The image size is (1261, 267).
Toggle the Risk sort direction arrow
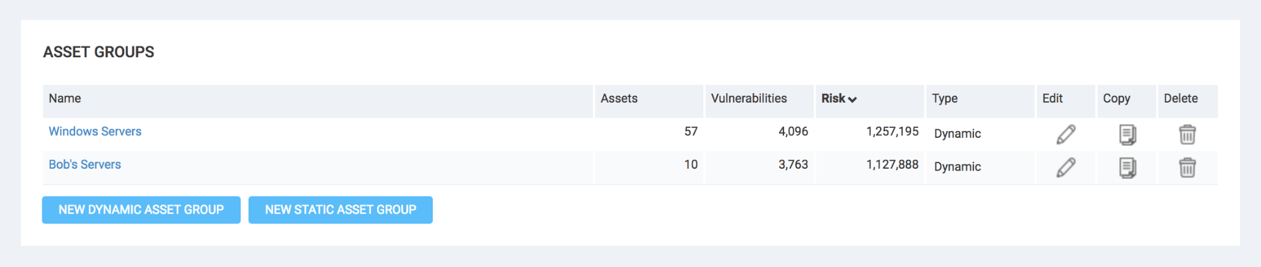[x=852, y=99]
